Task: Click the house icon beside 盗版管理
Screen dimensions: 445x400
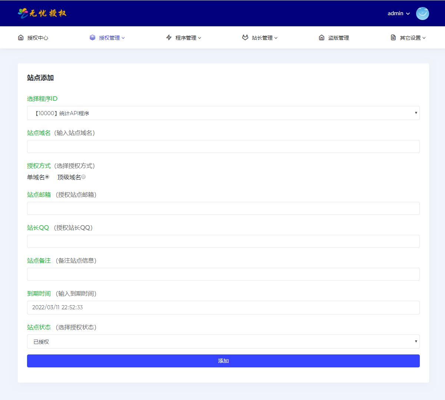Action: 321,37
